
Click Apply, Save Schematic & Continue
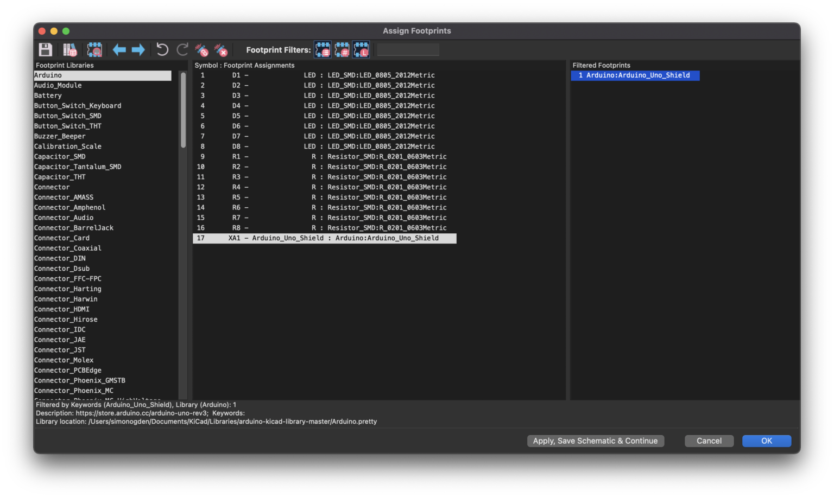coord(595,441)
